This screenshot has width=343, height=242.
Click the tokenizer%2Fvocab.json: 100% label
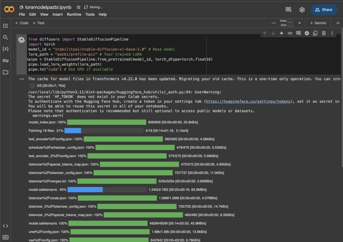tap(53, 198)
